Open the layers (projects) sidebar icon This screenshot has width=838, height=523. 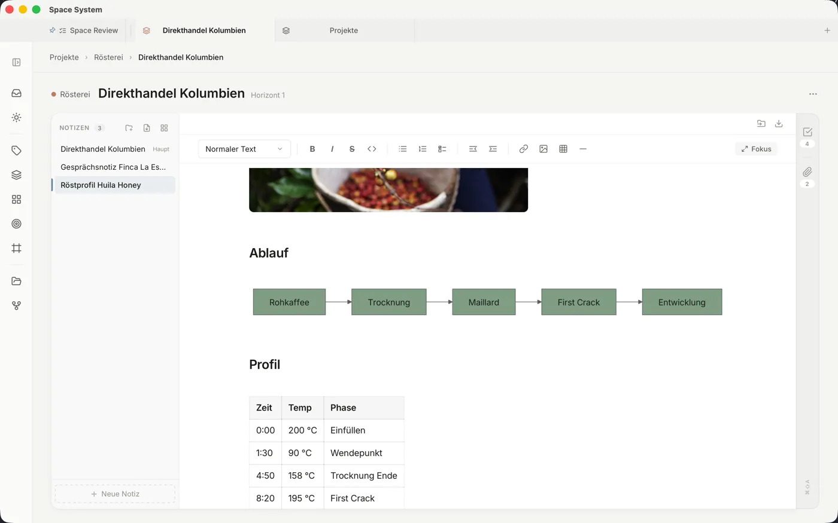click(x=16, y=175)
